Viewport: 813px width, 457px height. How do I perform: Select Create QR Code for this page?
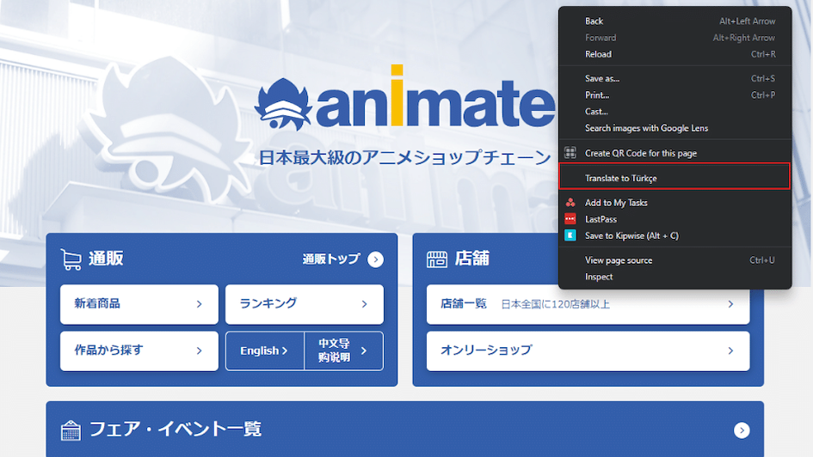click(675, 153)
